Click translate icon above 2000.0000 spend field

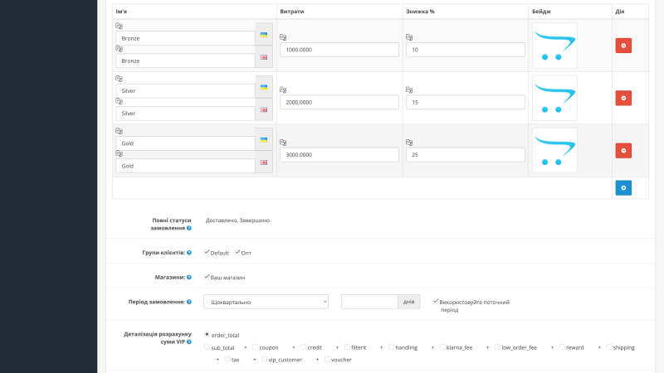(x=283, y=90)
